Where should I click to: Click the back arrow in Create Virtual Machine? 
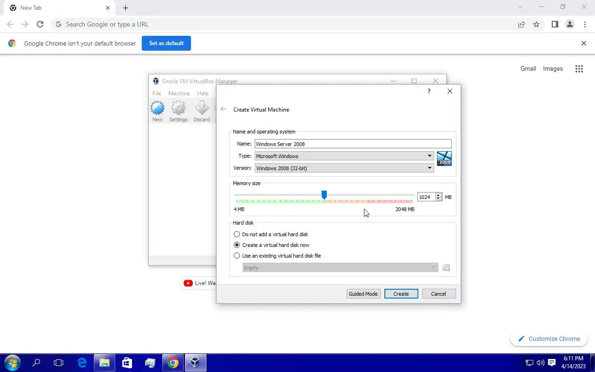tap(223, 109)
